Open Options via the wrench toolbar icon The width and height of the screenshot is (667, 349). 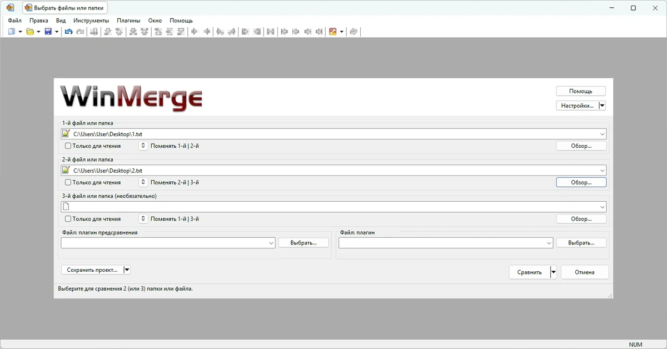[x=333, y=32]
